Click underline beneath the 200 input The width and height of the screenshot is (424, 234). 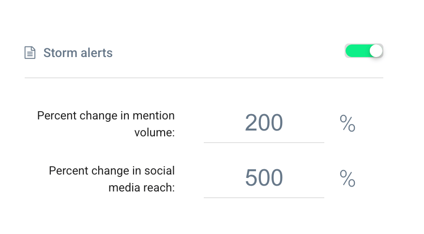[x=264, y=143]
